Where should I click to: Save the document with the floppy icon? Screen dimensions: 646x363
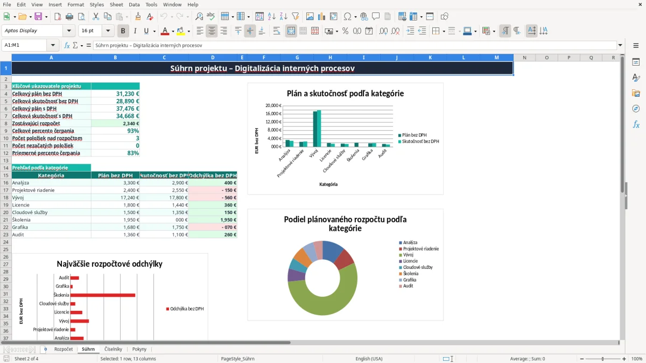click(x=38, y=17)
